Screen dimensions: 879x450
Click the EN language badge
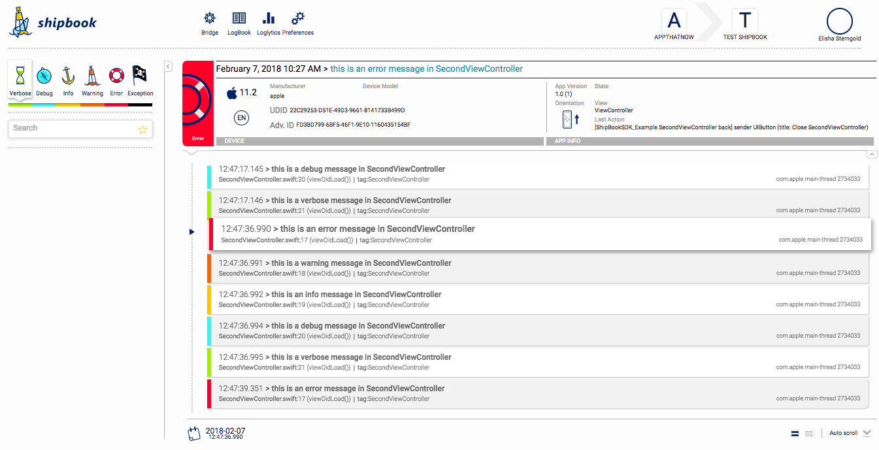tap(241, 118)
